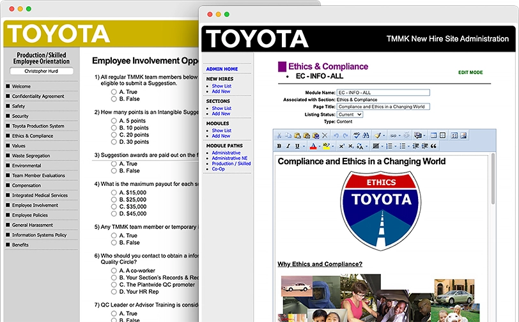The image size is (519, 322).
Task: Open Benefits in orientation sidebar
Action: 20,245
